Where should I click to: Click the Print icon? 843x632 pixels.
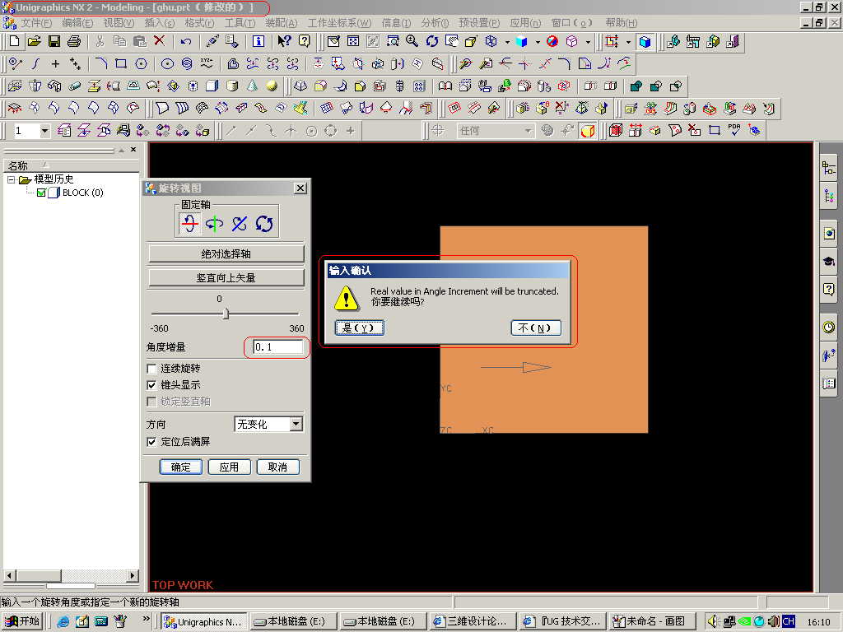coord(73,41)
